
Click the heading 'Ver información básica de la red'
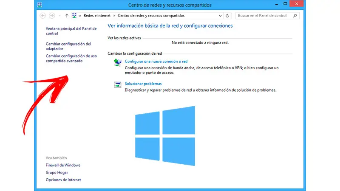click(x=170, y=26)
